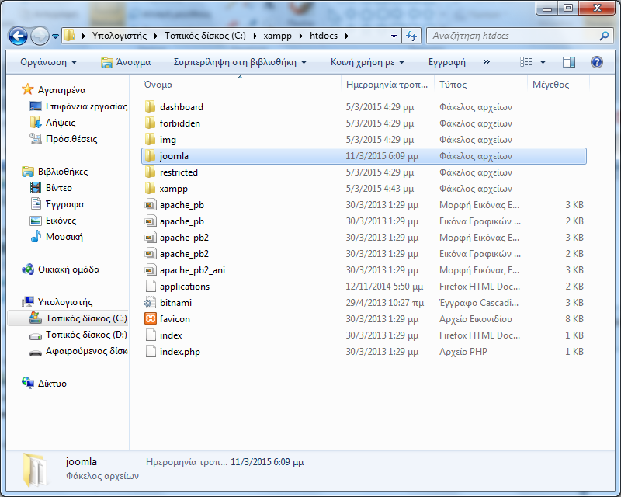
Task: Open Επιφάνεια εργασίας in sidebar
Action: tap(86, 106)
